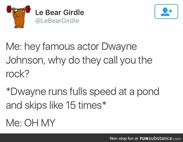Click the plus sign in the follow icon
The width and height of the screenshot is (183, 142).
[170, 11]
